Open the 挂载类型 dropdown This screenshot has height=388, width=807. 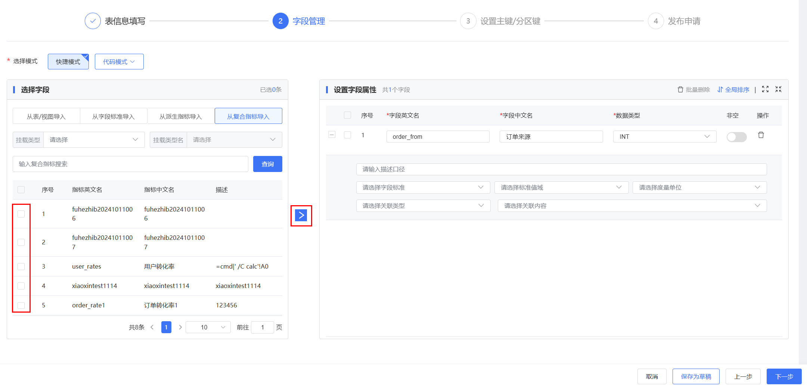[94, 140]
